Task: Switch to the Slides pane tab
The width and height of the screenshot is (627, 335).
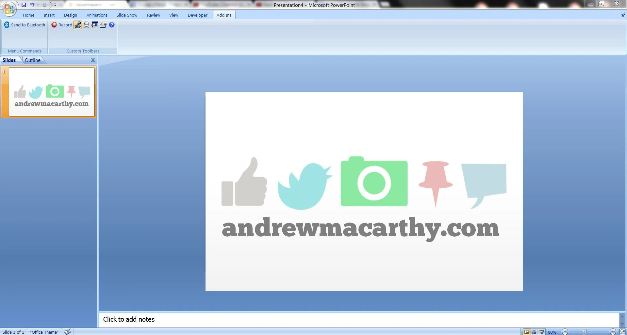Action: (x=9, y=60)
